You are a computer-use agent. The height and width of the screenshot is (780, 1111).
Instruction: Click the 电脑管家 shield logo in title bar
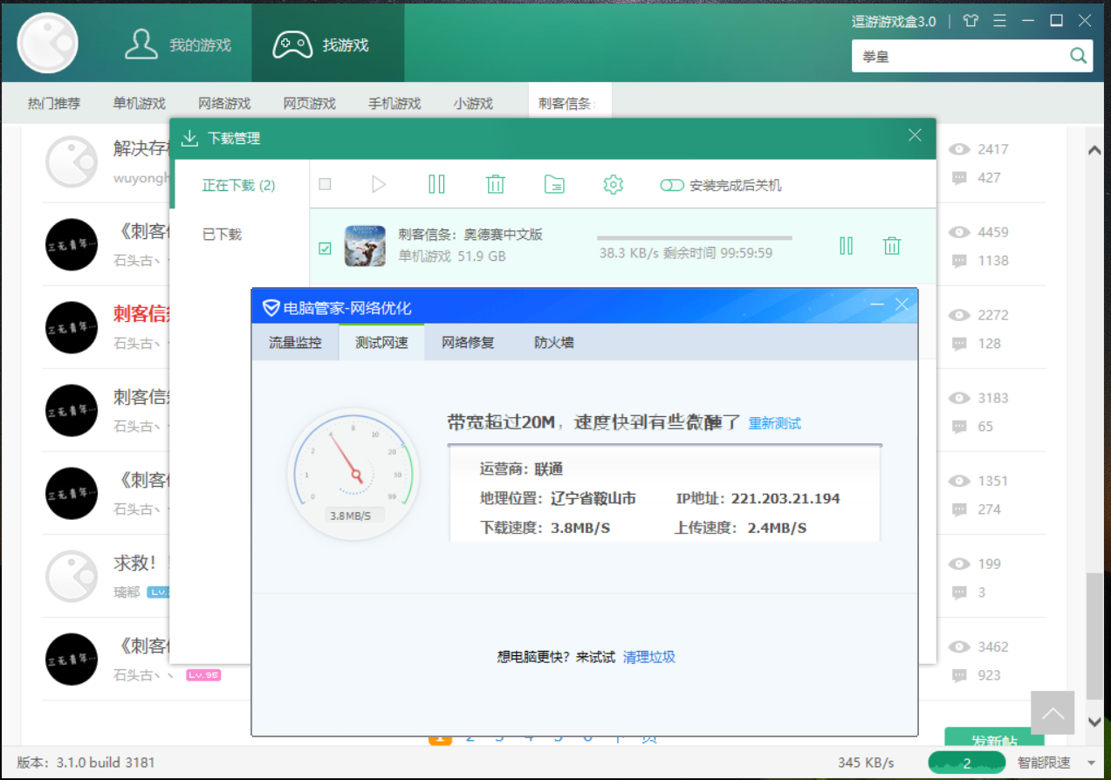[x=271, y=307]
